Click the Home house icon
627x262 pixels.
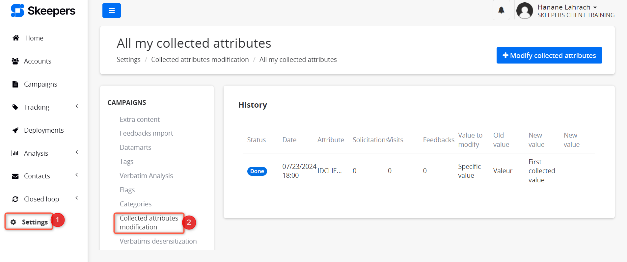16,38
